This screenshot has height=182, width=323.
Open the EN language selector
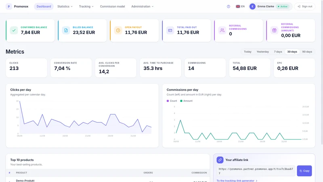click(240, 6)
